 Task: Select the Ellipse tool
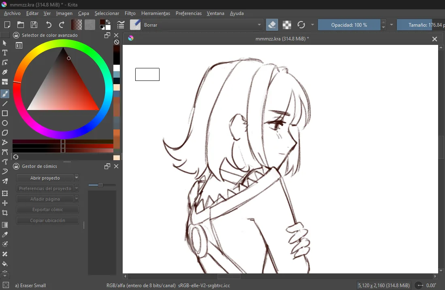(5, 123)
